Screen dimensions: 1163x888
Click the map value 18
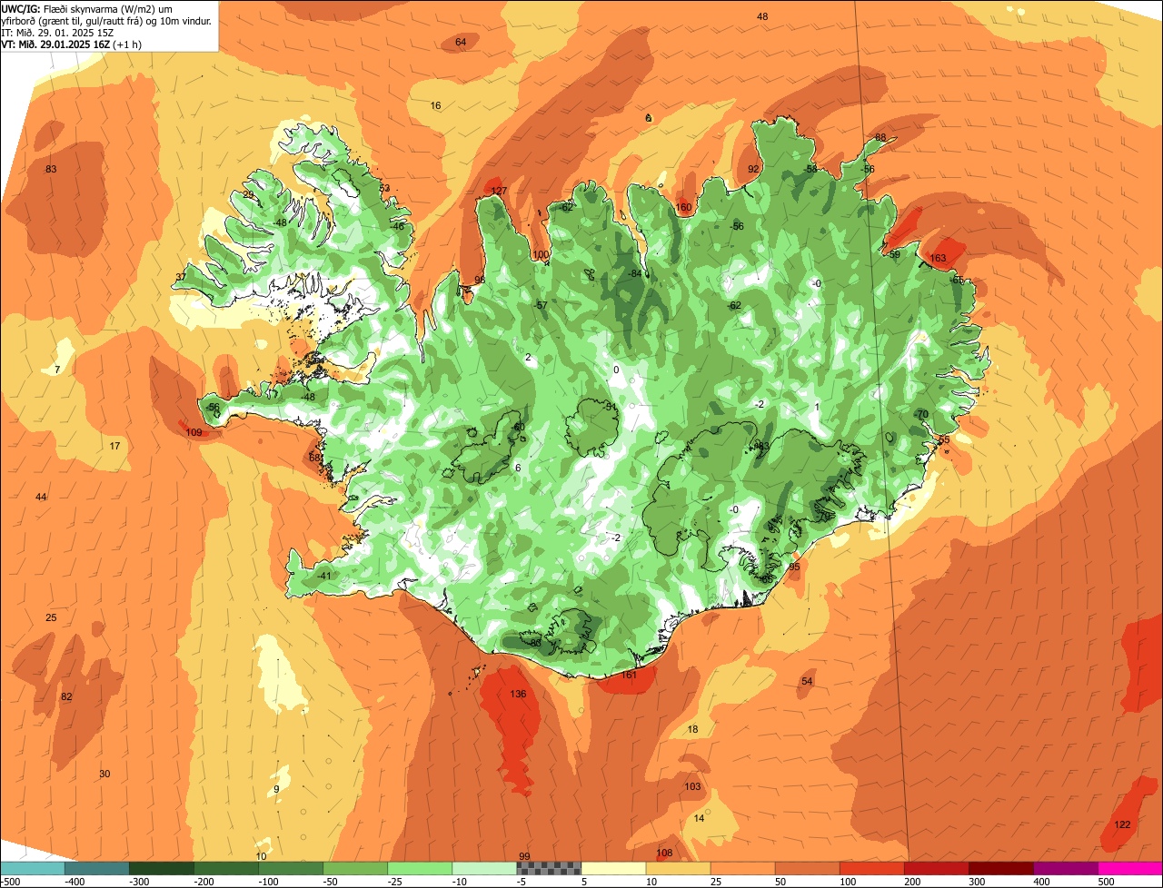pyautogui.click(x=692, y=729)
